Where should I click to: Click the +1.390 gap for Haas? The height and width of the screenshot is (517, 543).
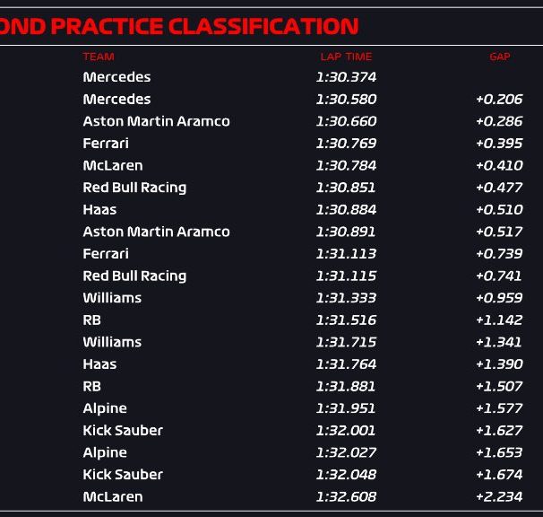(x=499, y=364)
